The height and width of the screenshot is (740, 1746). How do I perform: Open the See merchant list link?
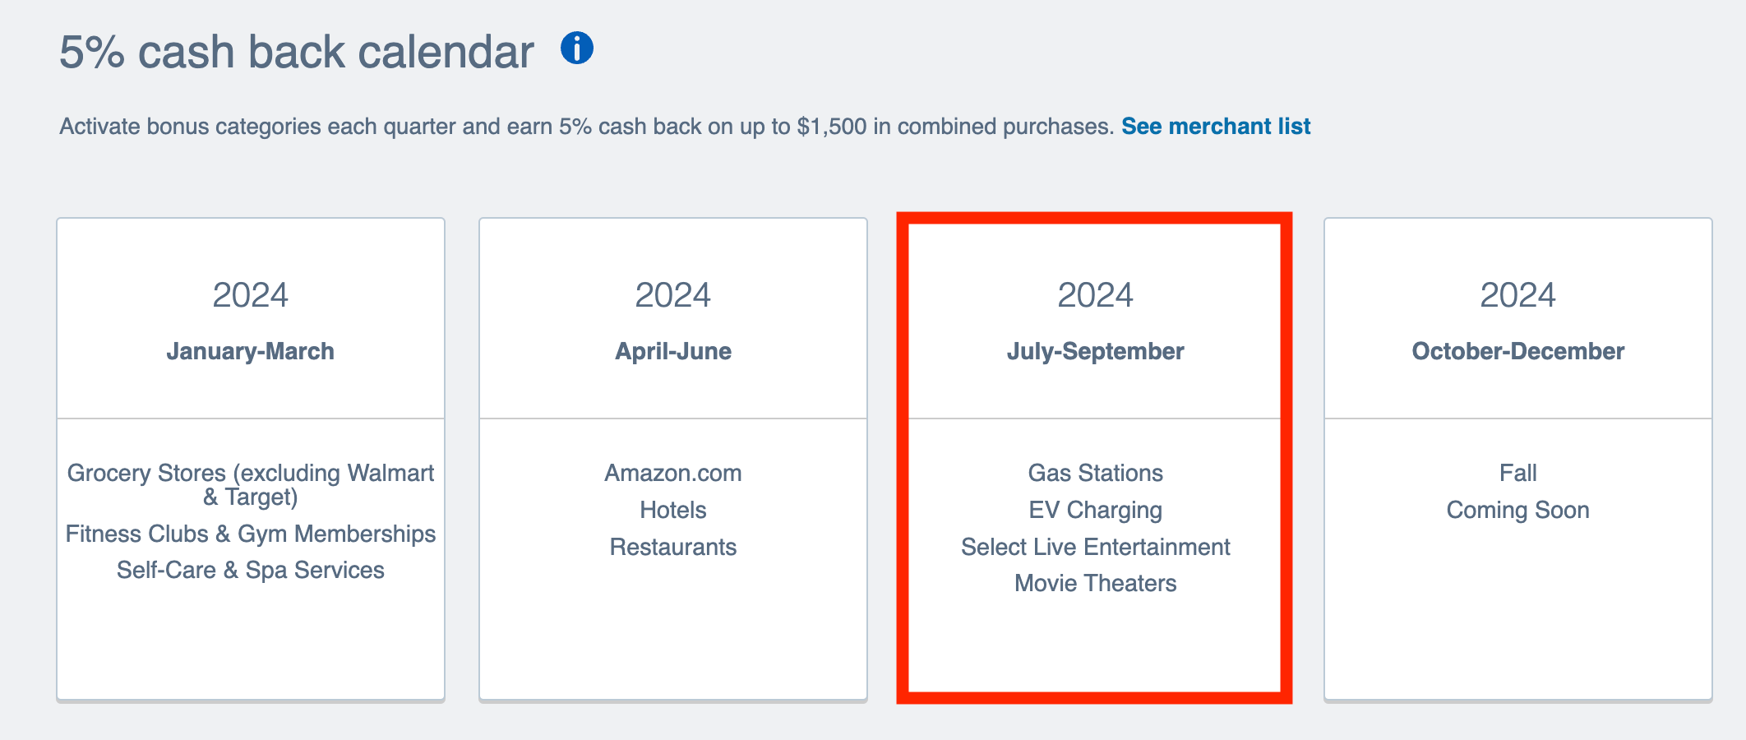click(1215, 127)
